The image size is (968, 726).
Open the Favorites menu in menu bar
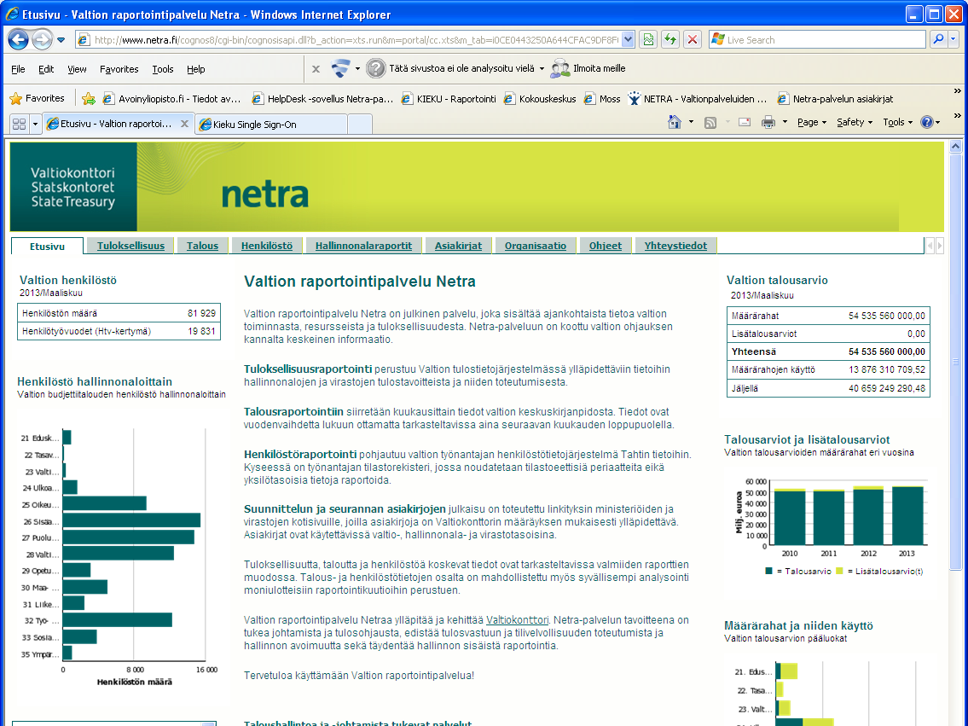(x=119, y=69)
